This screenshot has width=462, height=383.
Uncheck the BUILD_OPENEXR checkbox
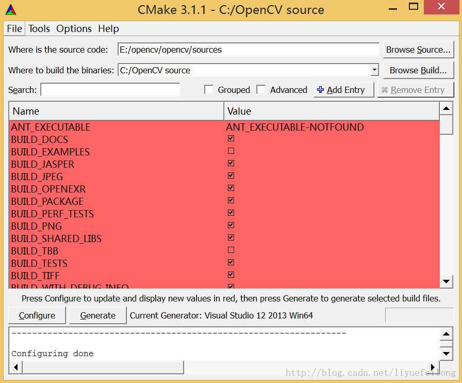pos(231,188)
